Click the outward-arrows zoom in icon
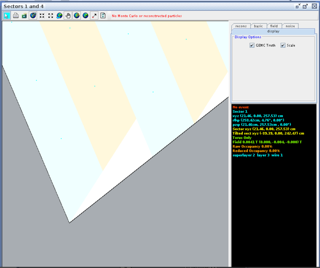The height and width of the screenshot is (268, 320). point(51,16)
